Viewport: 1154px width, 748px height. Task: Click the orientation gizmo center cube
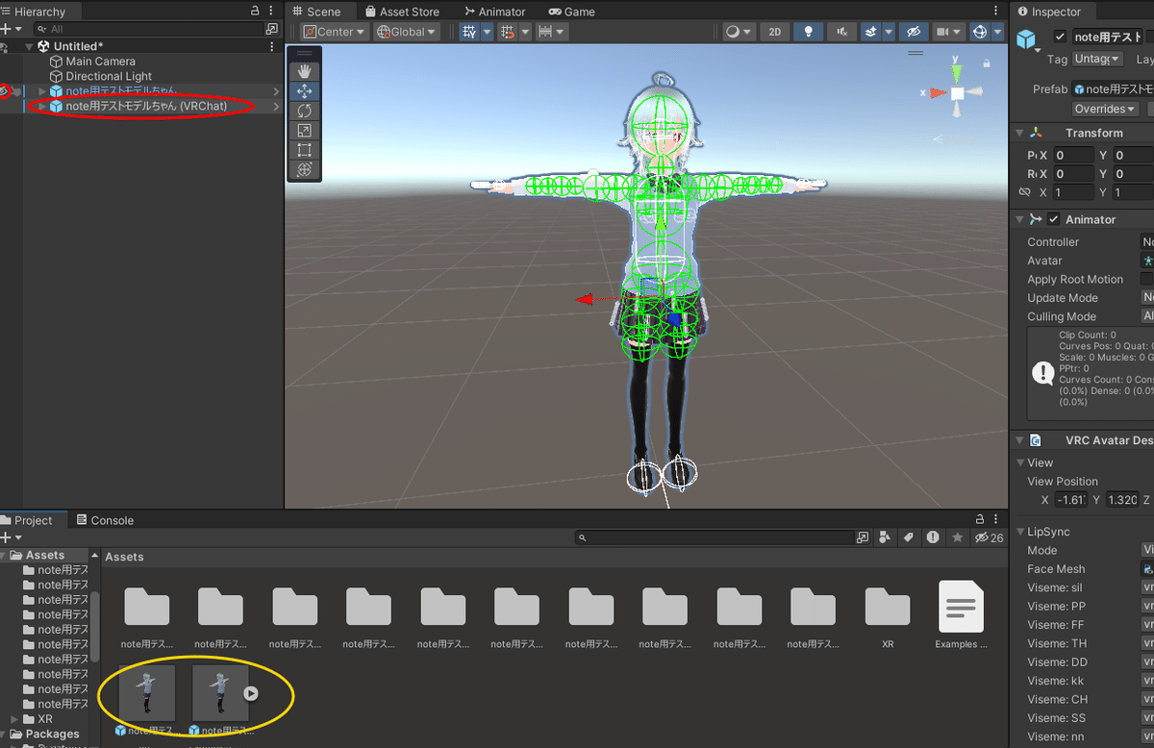[x=957, y=93]
